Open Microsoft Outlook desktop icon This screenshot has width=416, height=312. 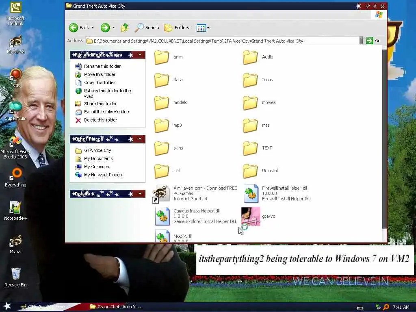tap(15, 14)
